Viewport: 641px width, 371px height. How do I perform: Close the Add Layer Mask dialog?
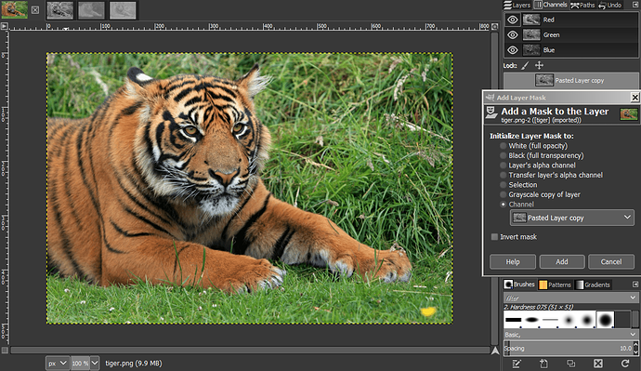click(x=634, y=98)
